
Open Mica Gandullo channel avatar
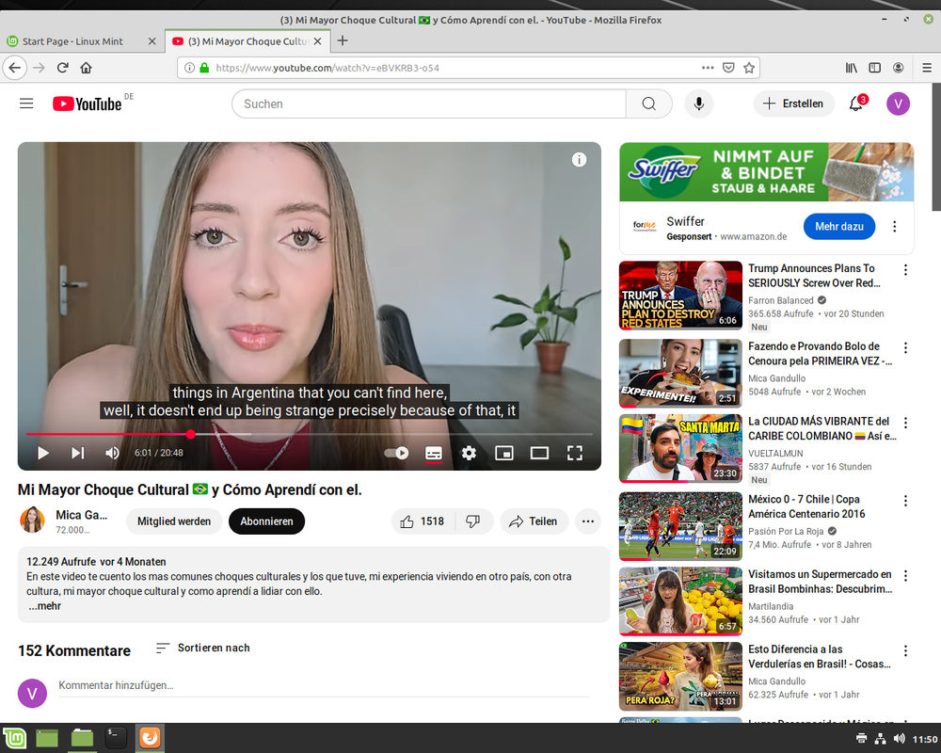coord(32,520)
